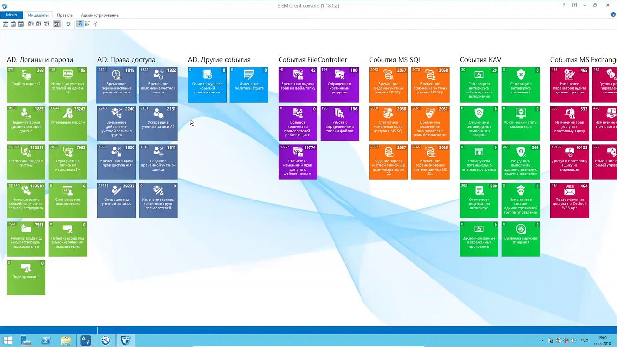Open Временное включение пользователя в роль безопасности
This screenshot has height=347, width=617.
[430, 123]
